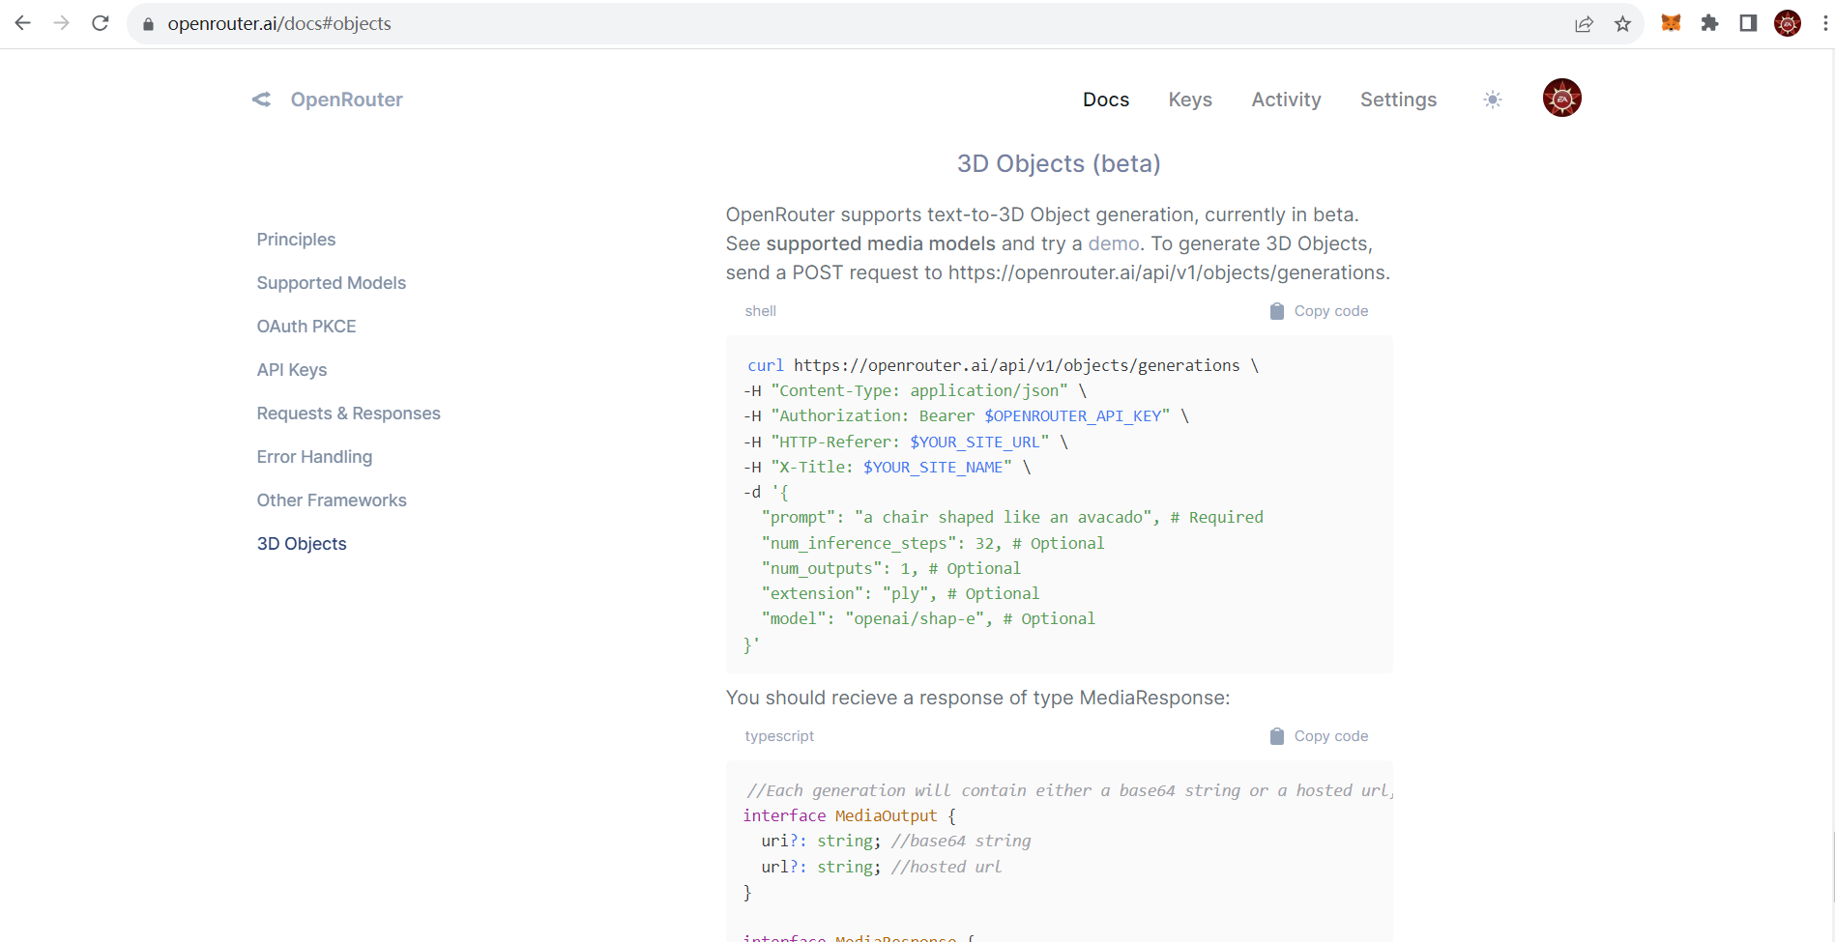1835x942 pixels.
Task: Jump to Other Frameworks section
Action: (x=331, y=500)
